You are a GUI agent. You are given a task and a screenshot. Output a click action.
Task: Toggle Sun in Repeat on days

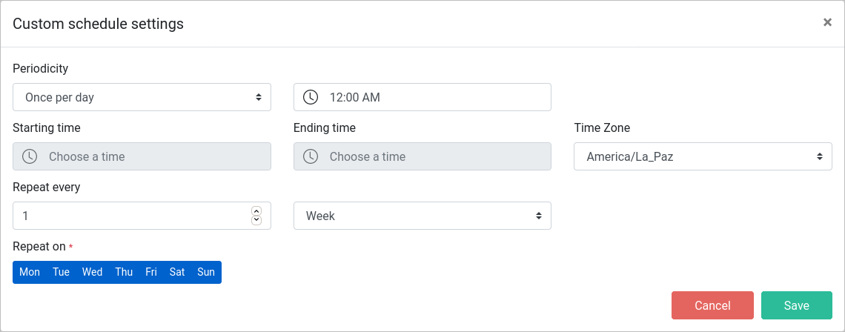(206, 272)
